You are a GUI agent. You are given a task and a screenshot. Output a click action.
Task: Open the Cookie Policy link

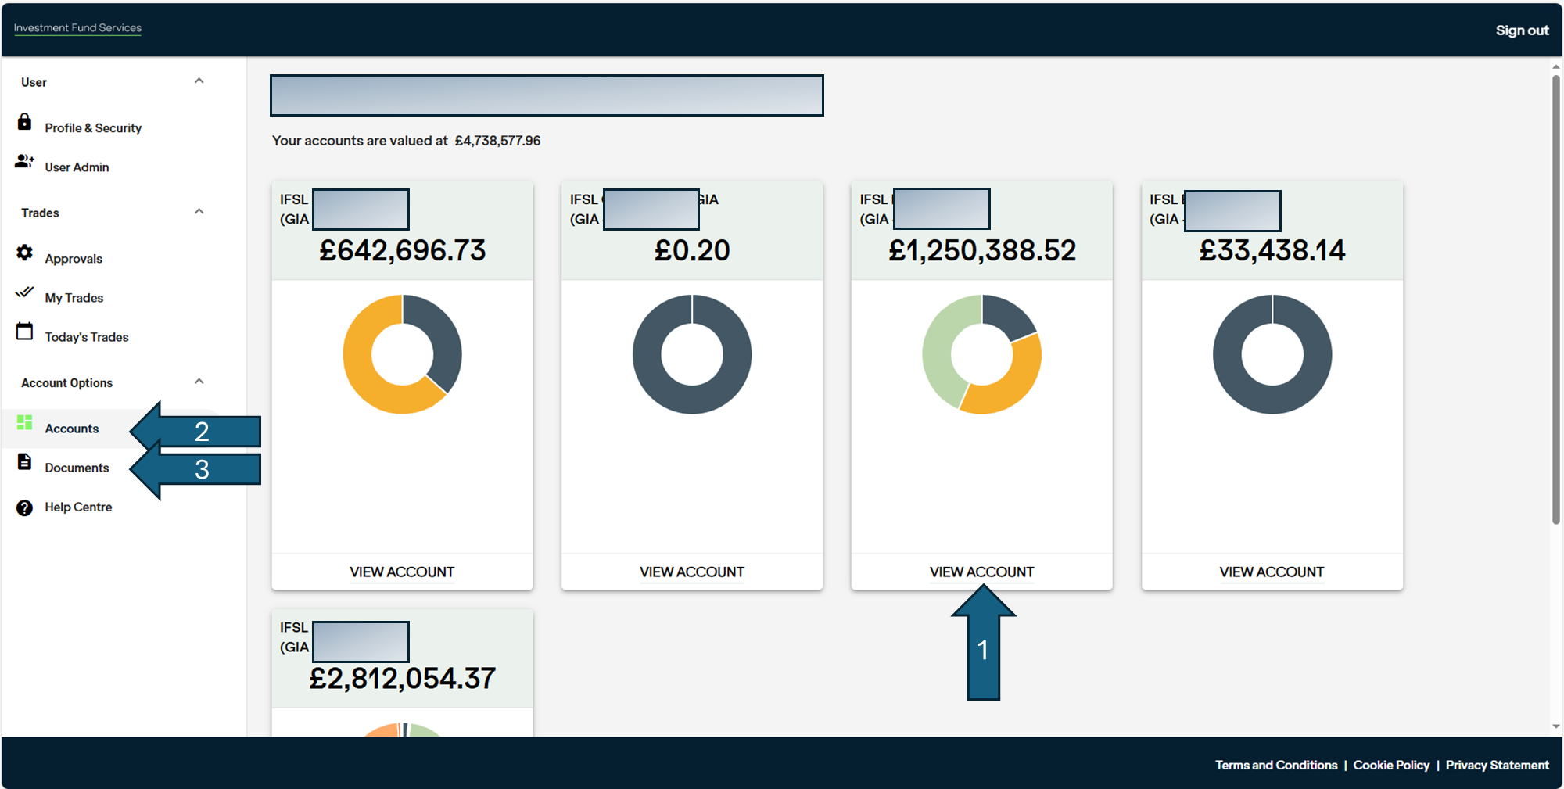tap(1391, 765)
